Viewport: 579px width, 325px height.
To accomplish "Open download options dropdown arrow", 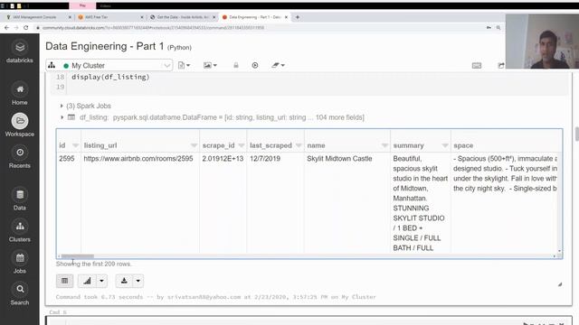I will coord(138,281).
